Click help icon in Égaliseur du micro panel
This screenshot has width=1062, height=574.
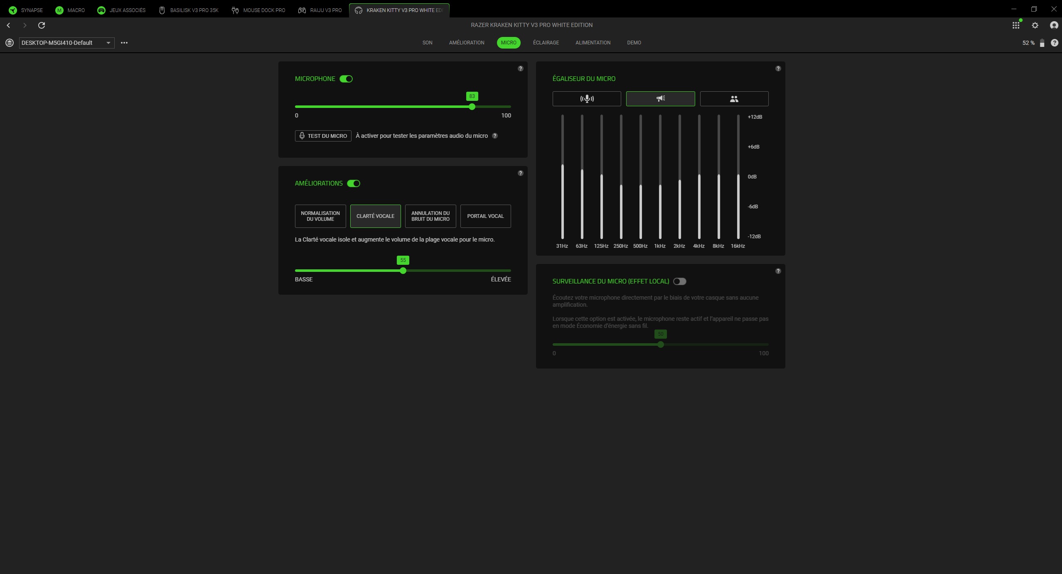778,68
